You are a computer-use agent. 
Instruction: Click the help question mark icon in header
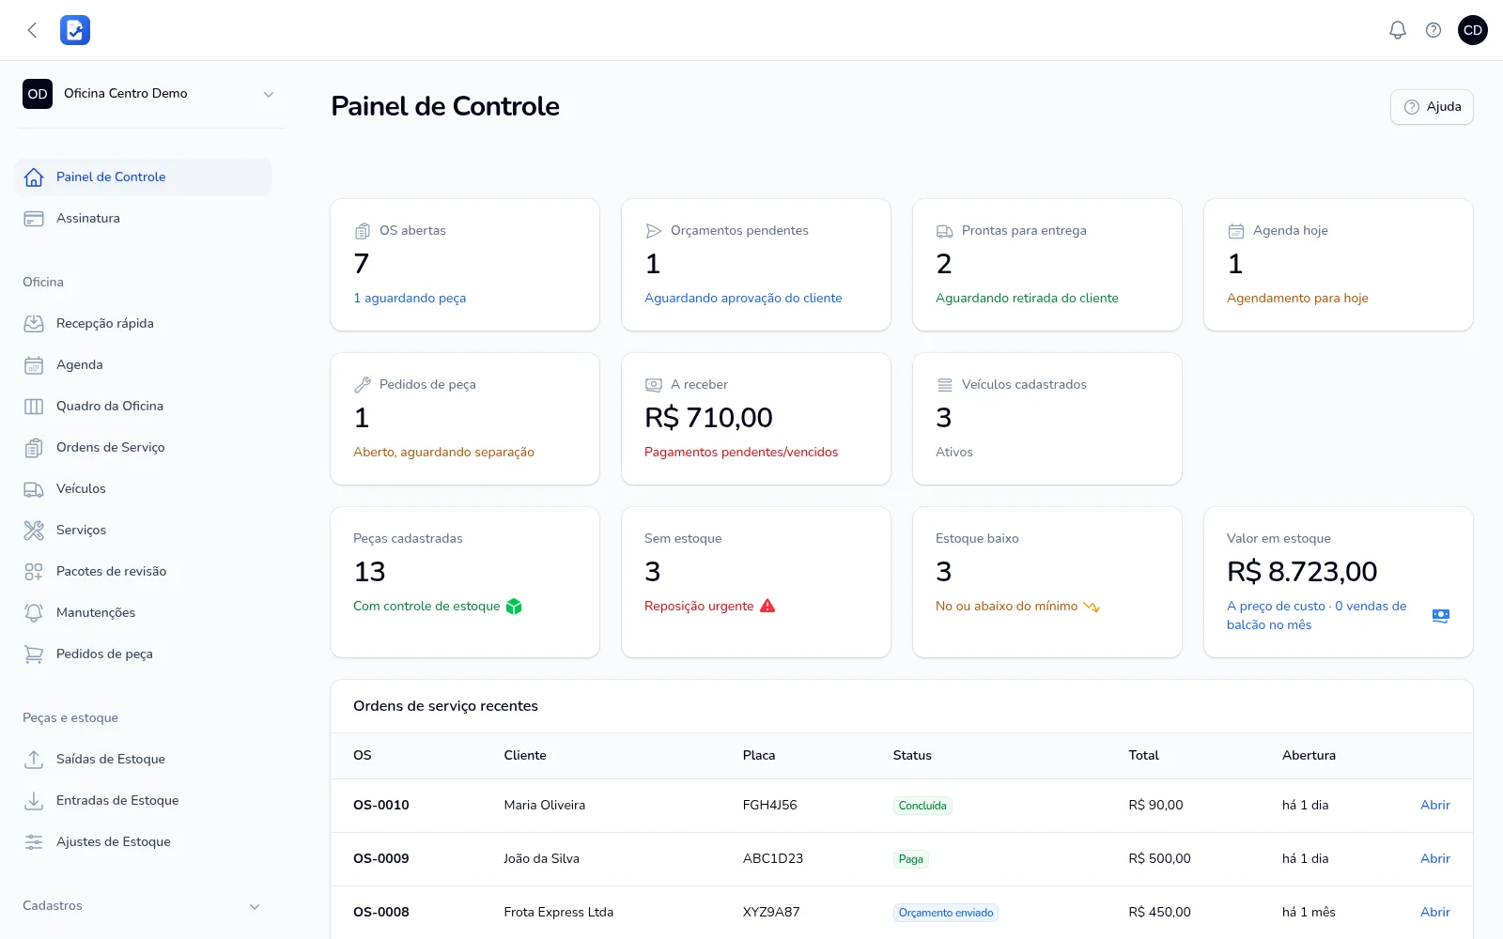tap(1433, 30)
